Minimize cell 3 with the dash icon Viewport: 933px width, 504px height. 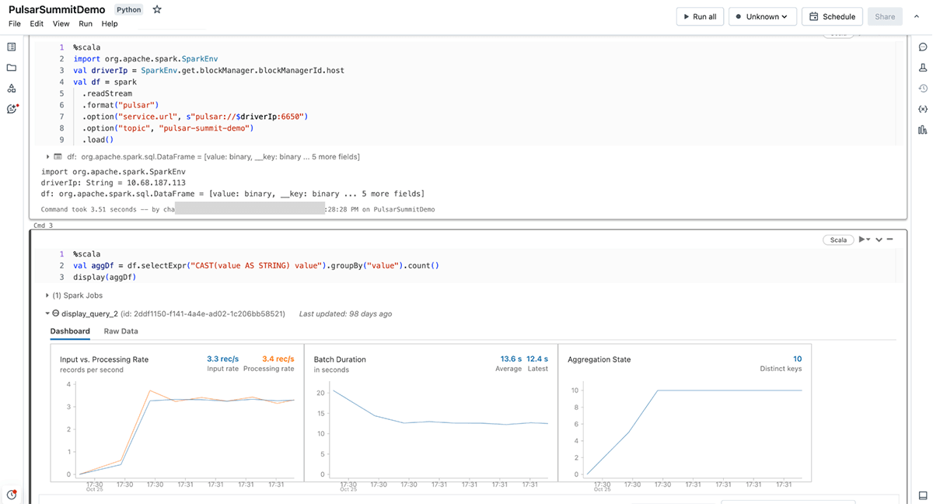(889, 240)
